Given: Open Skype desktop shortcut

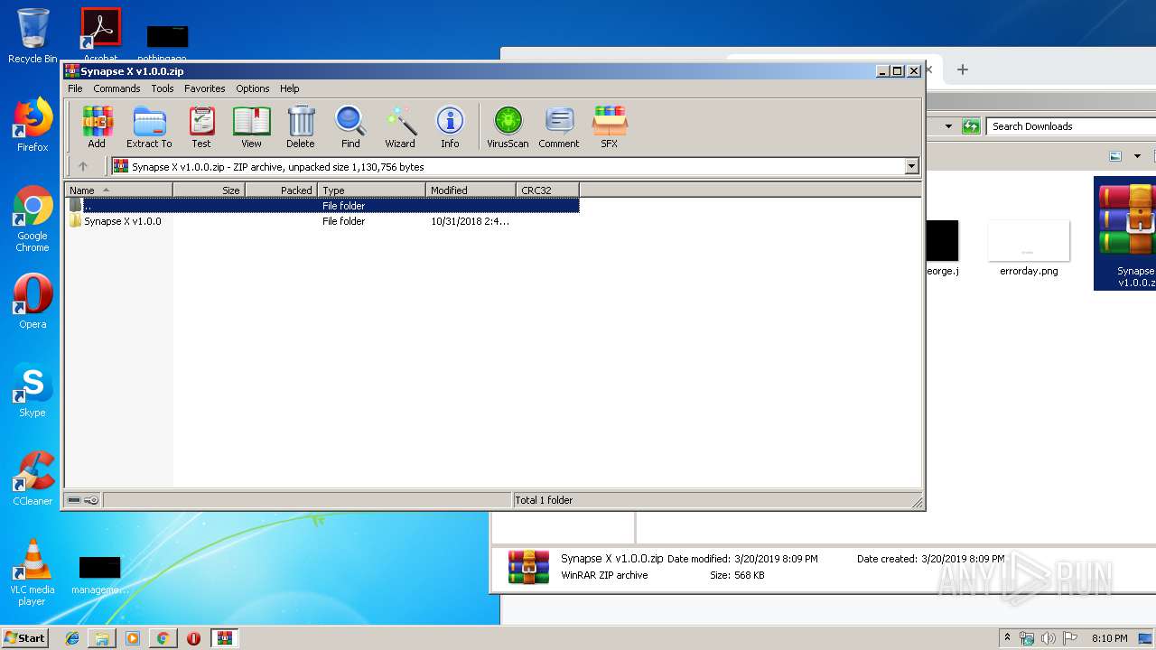Looking at the screenshot, I should point(33,390).
